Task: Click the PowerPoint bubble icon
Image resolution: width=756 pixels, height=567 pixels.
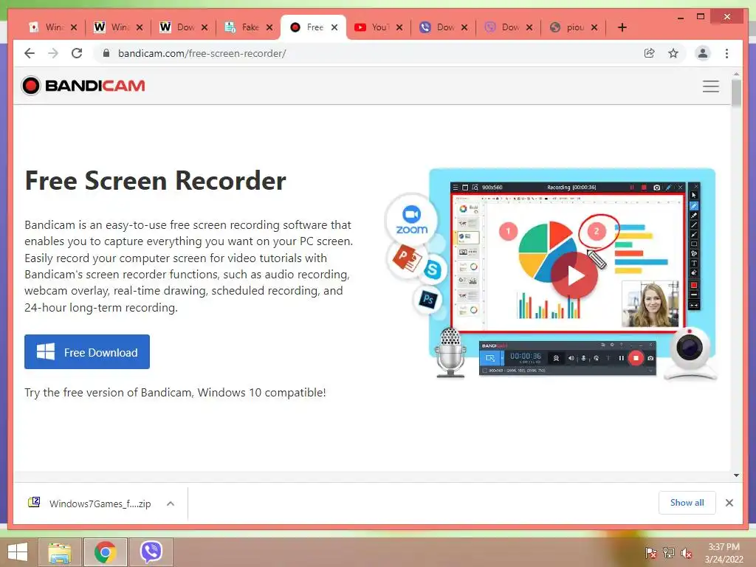Action: pyautogui.click(x=406, y=258)
